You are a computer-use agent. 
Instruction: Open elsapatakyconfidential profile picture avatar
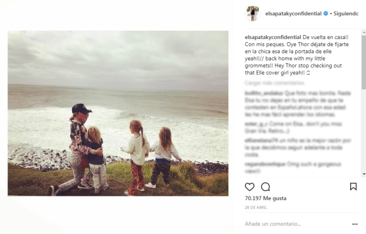(x=253, y=14)
